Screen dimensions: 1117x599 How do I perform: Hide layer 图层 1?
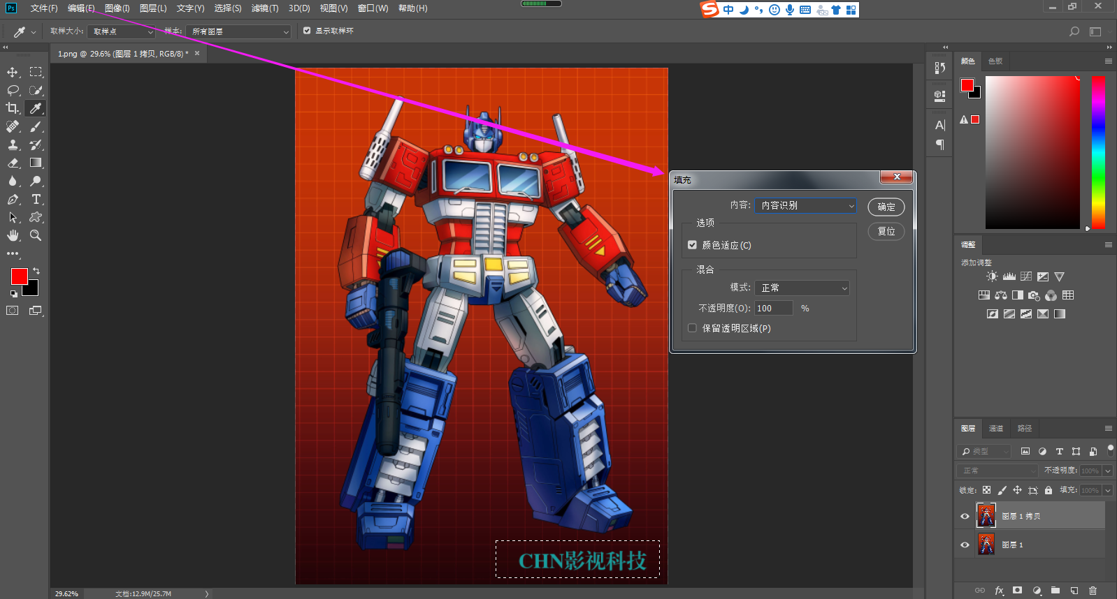pos(965,545)
